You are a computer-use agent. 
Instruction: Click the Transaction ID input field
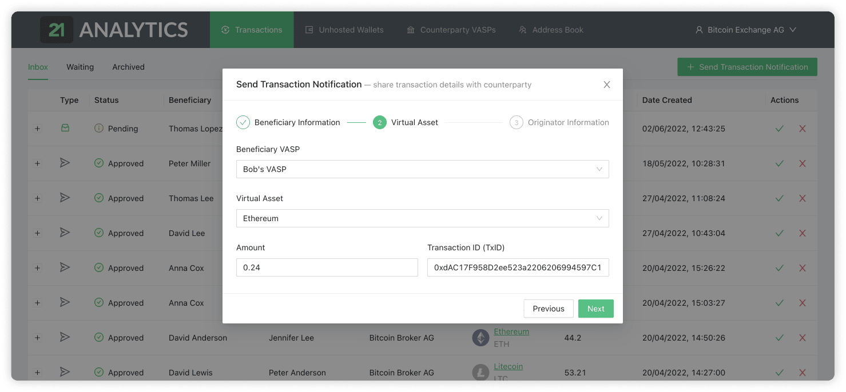pyautogui.click(x=518, y=267)
